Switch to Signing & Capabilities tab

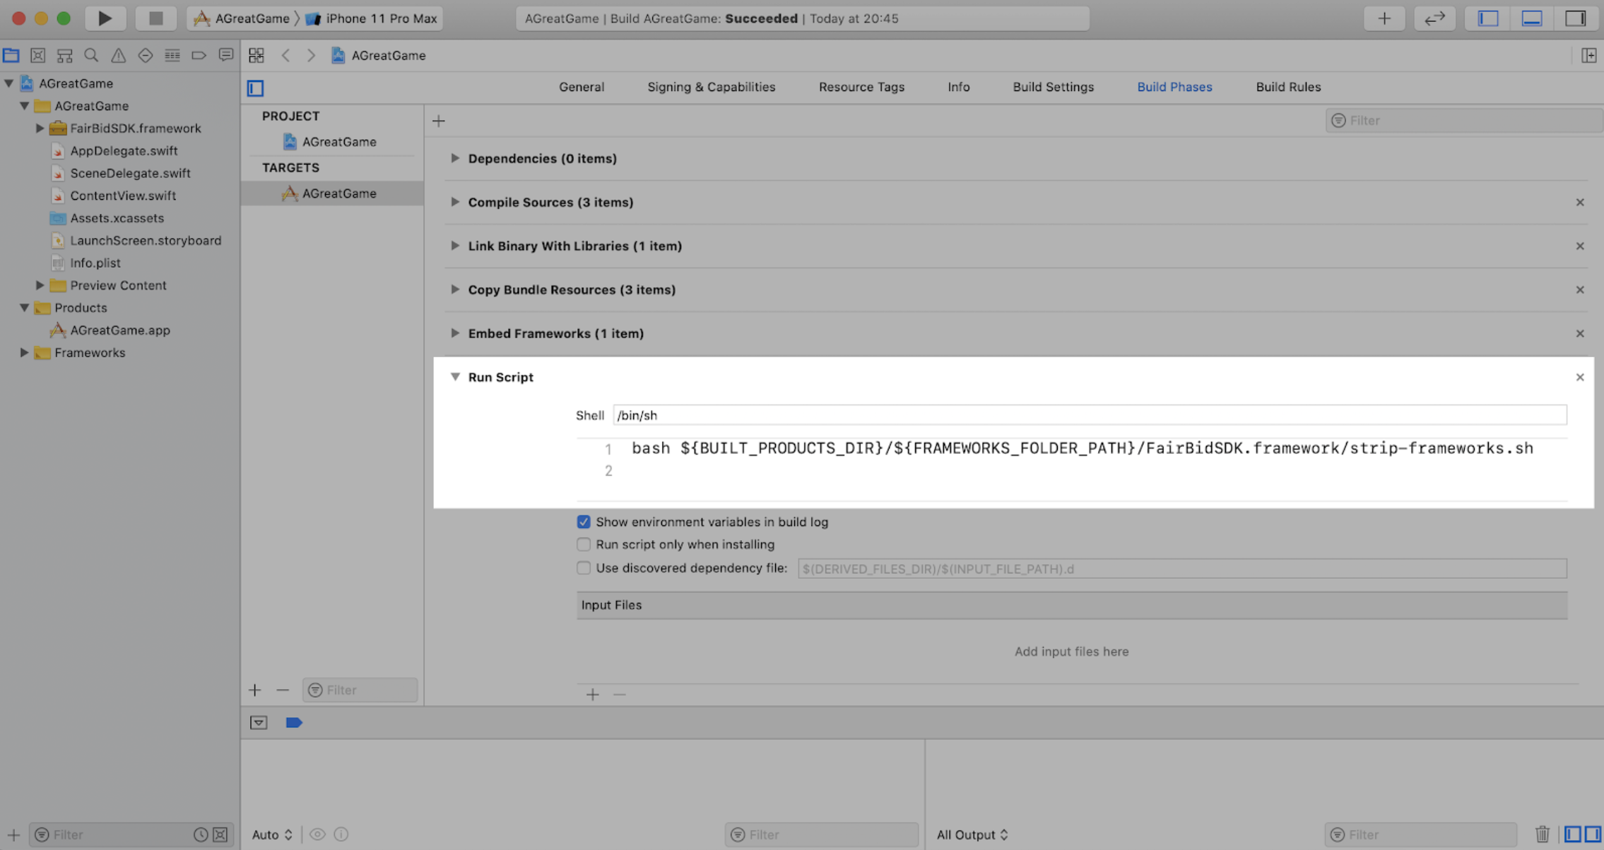pos(711,87)
